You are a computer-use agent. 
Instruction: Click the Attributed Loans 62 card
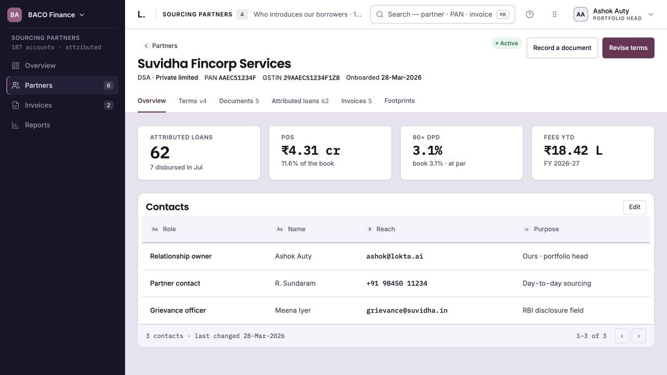pyautogui.click(x=199, y=153)
